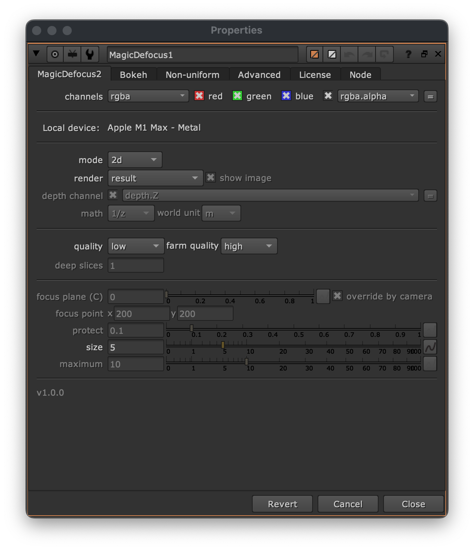Toggle the green channel checkbox

click(237, 96)
